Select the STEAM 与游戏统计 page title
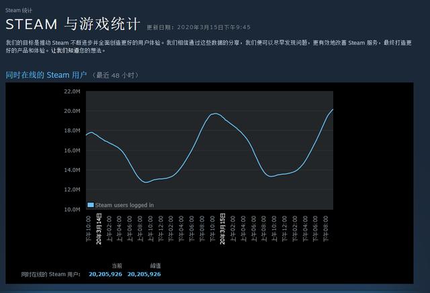 73,24
